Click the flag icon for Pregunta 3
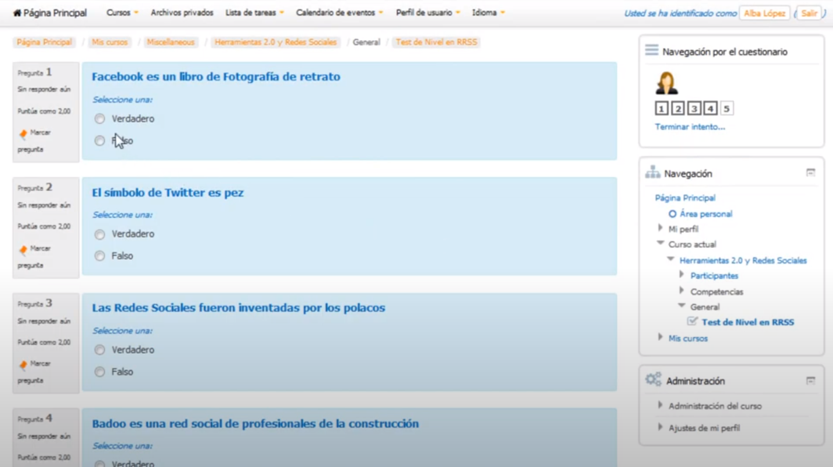 [23, 365]
